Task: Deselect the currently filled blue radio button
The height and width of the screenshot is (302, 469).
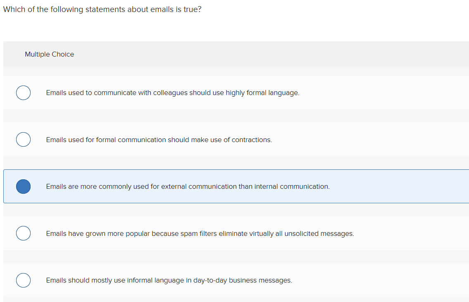Action: click(x=24, y=186)
